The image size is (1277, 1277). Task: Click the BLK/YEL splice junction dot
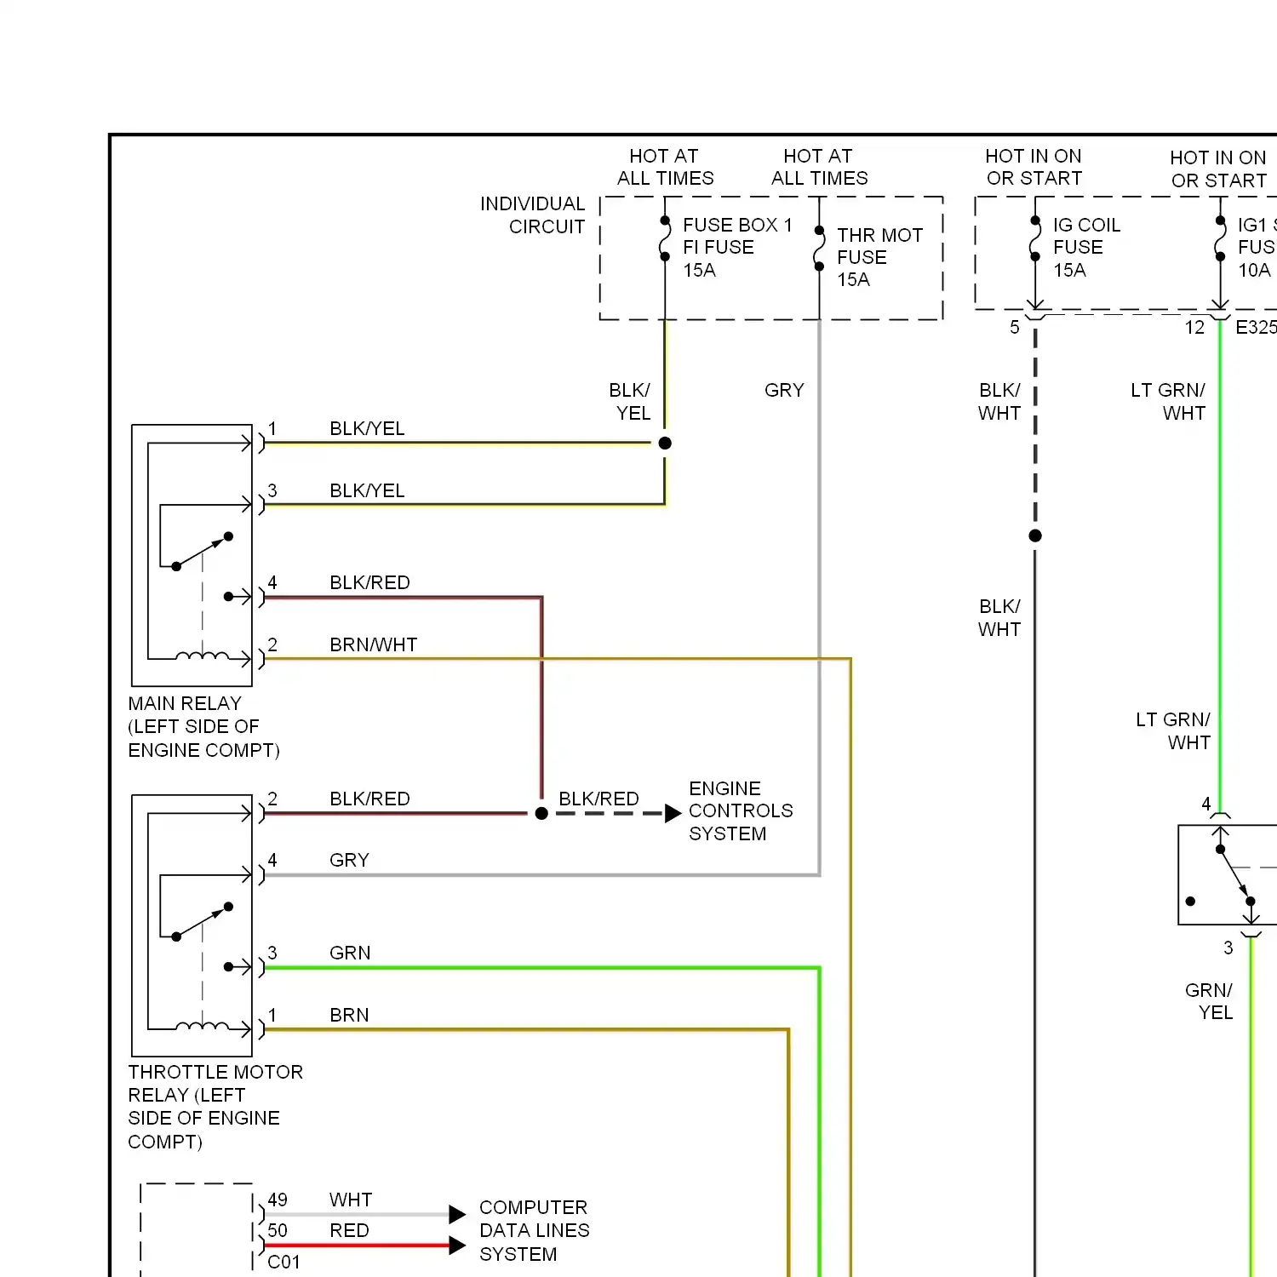665,443
